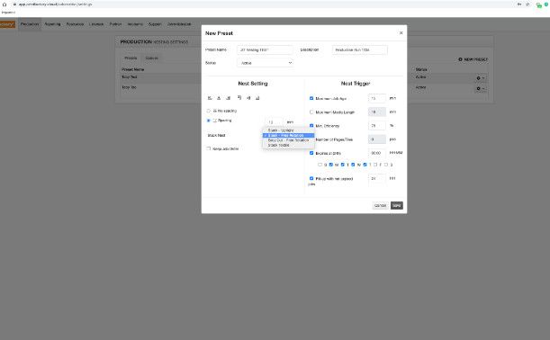Viewport: 550px width, 340px height.
Task: Open the green extension icon in browser toolbar
Action: click(539, 4)
